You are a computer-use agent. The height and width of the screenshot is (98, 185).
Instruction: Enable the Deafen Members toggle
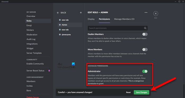[145, 34]
